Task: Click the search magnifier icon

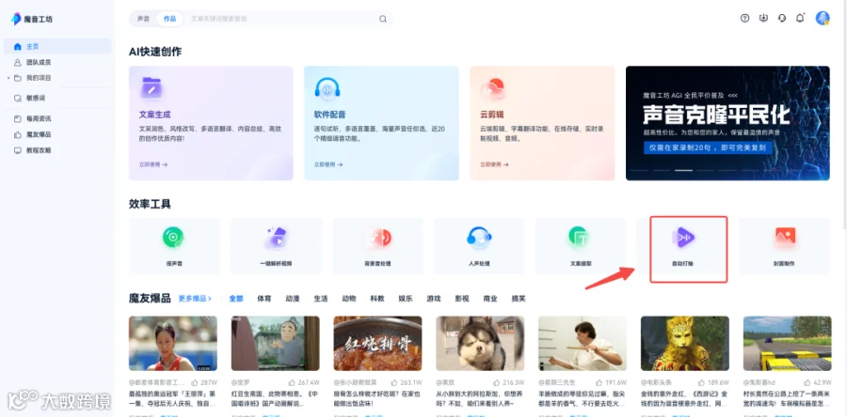Action: pos(382,19)
